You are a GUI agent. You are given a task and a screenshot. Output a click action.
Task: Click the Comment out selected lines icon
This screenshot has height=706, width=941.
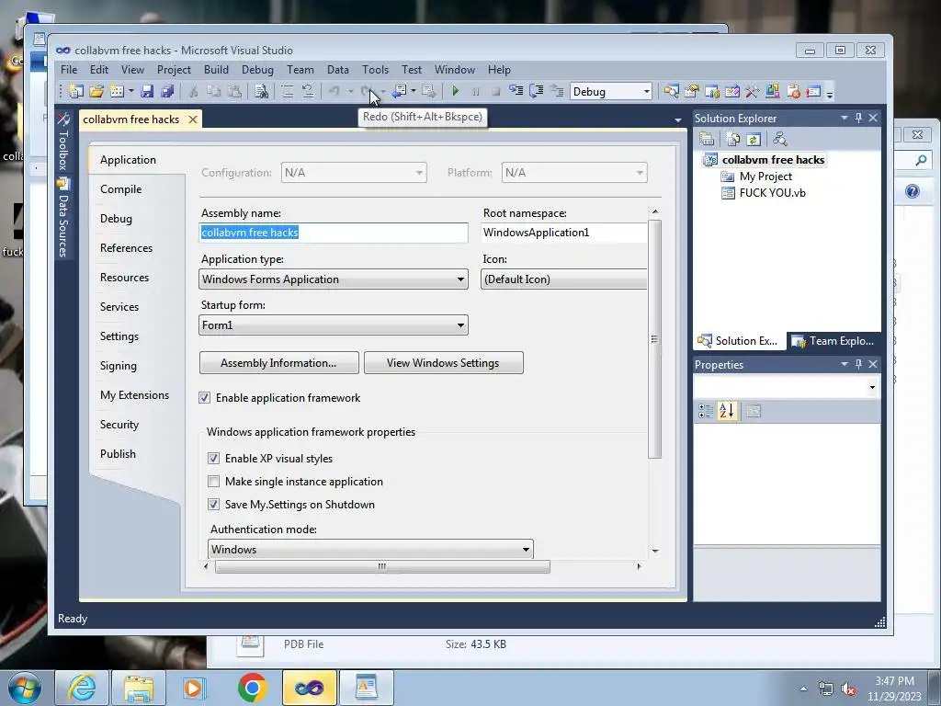tap(288, 91)
